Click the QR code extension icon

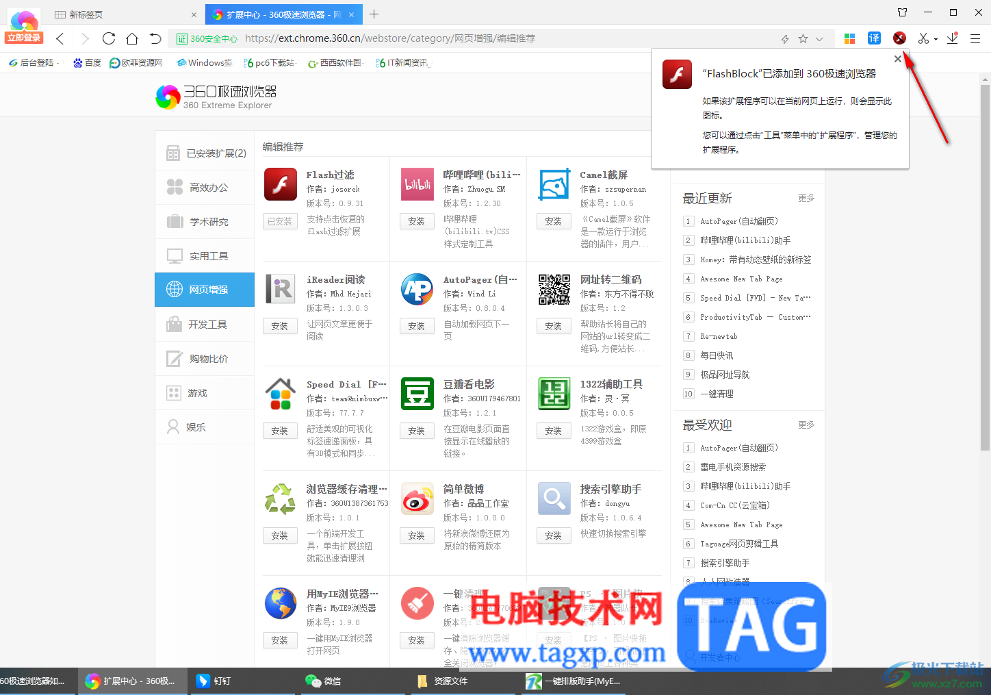tap(554, 289)
